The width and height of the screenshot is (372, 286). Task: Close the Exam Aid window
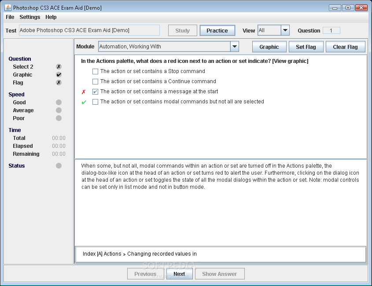361,8
